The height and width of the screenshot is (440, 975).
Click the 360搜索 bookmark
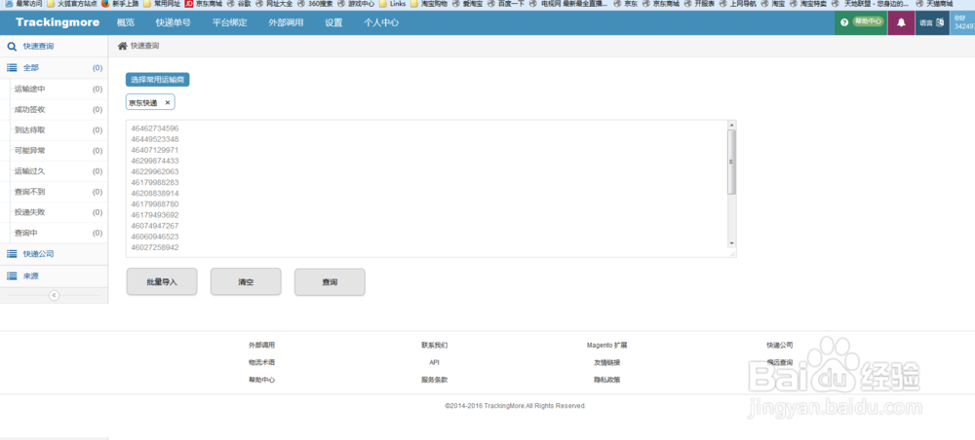pos(314,4)
